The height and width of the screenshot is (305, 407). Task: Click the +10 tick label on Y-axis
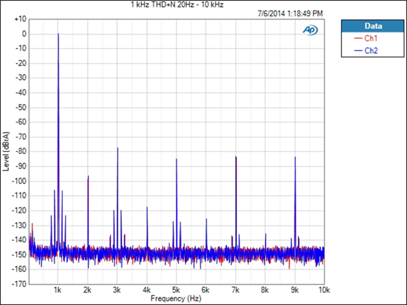tap(20, 19)
